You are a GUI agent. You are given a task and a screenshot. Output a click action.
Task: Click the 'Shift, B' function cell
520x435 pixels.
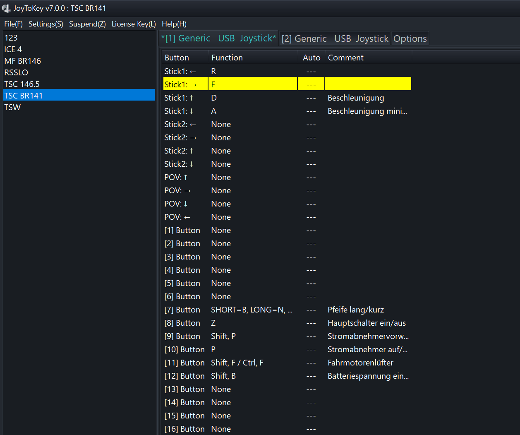[x=223, y=376]
